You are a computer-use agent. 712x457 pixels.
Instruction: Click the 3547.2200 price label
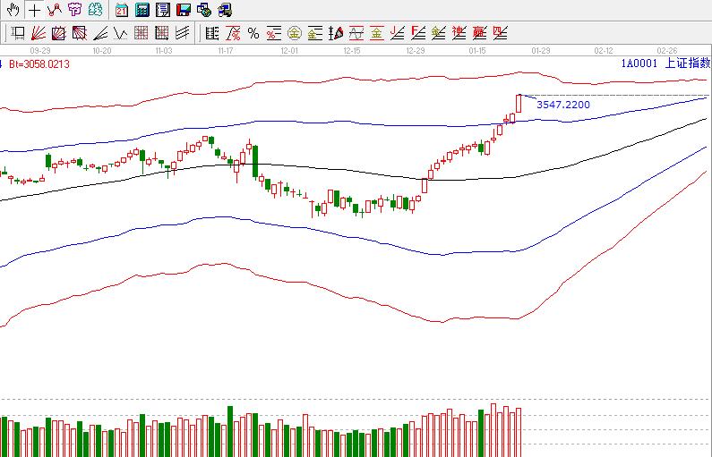(x=562, y=105)
